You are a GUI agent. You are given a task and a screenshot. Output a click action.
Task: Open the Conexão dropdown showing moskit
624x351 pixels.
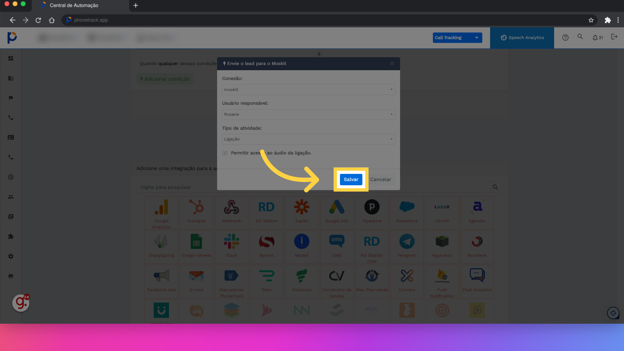coord(308,89)
